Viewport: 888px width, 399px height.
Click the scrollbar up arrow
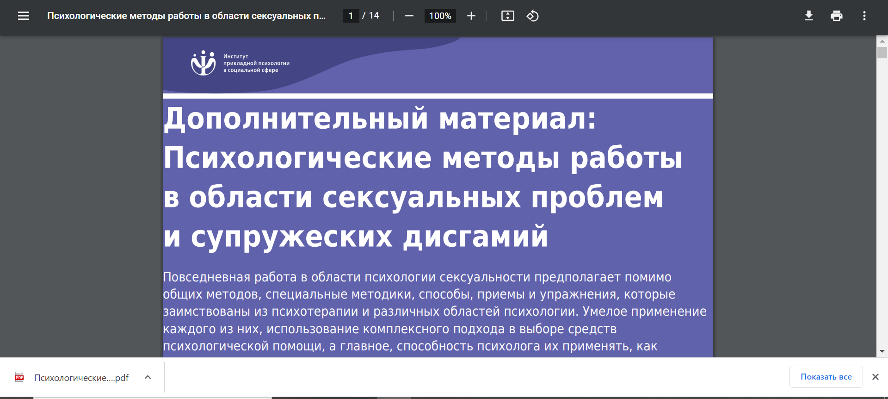pyautogui.click(x=882, y=41)
